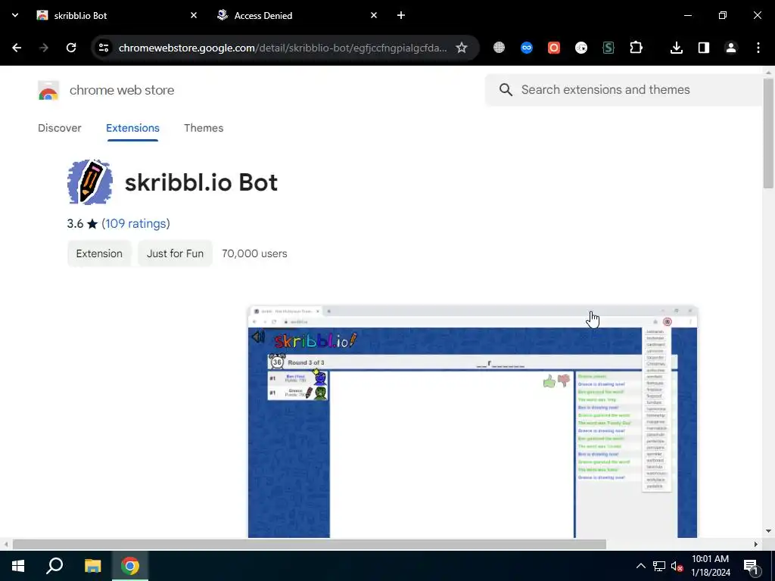Viewport: 775px width, 581px height.
Task: Click the muted volume tray icon
Action: pos(677,566)
